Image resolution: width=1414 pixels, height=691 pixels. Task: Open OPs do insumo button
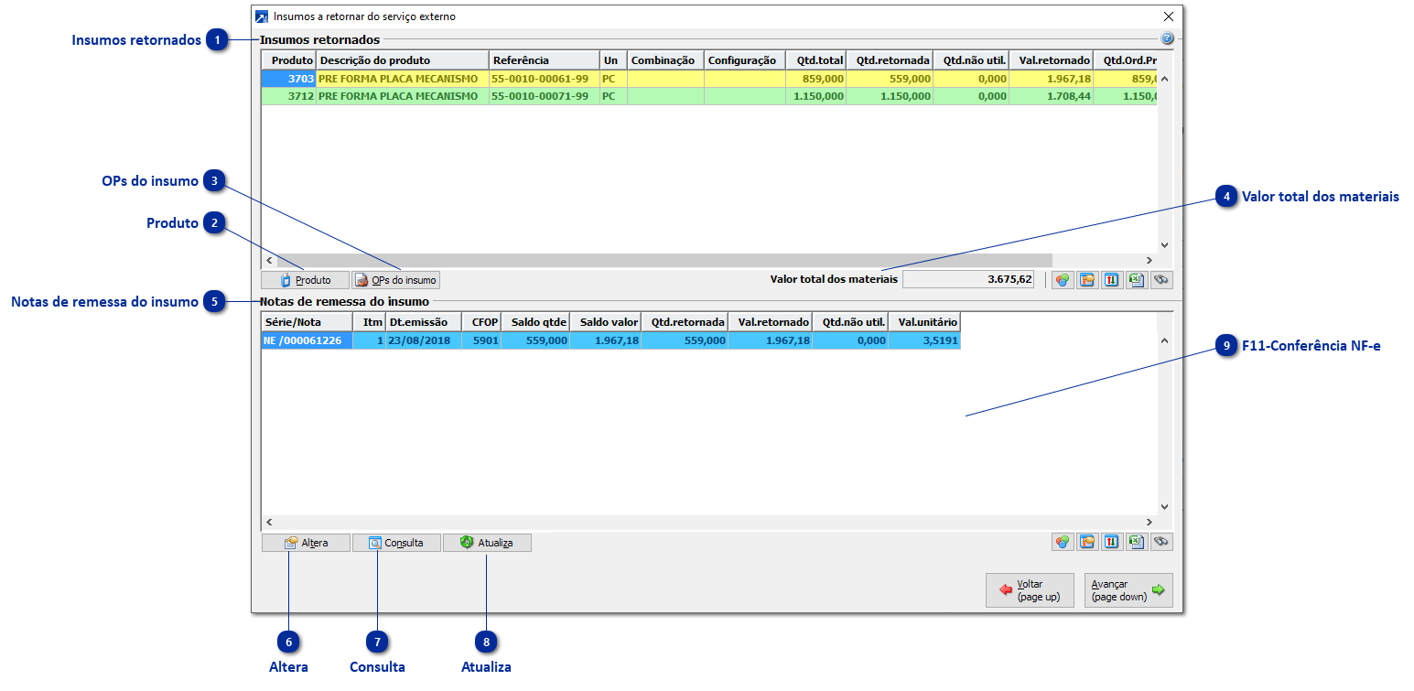coord(396,280)
